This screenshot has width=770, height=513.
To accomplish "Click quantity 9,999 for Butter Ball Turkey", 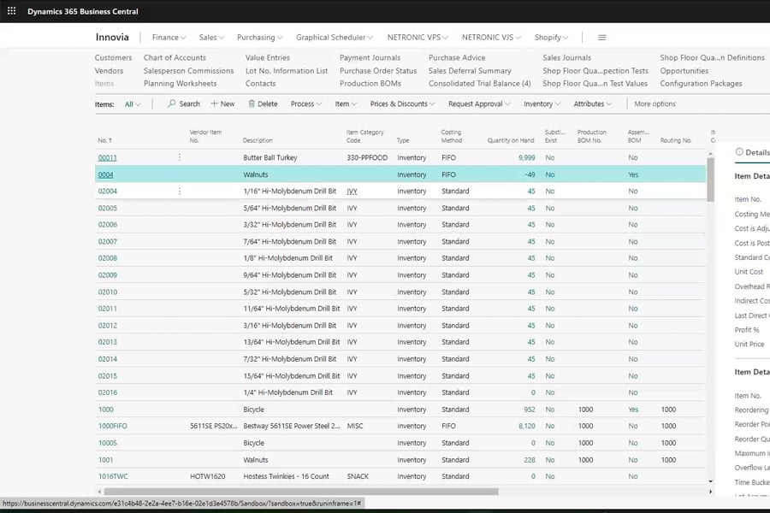I will (526, 157).
